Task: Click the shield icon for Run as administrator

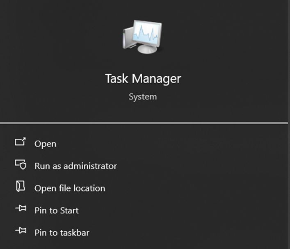Action: 21,165
